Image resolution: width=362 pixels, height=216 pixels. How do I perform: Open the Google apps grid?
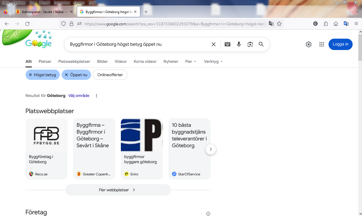(x=321, y=44)
